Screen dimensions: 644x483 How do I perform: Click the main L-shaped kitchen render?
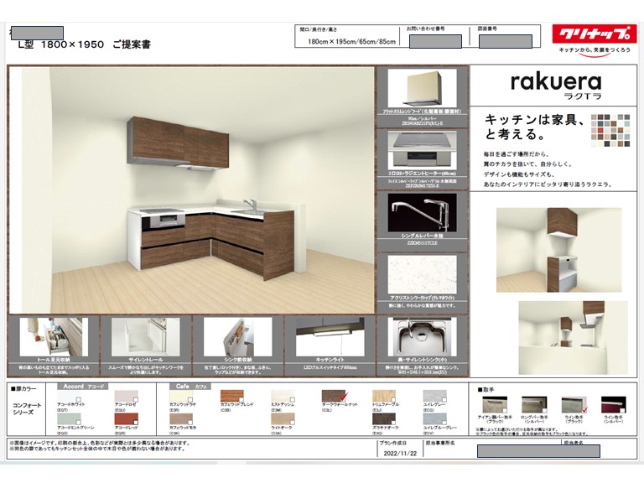(191, 190)
